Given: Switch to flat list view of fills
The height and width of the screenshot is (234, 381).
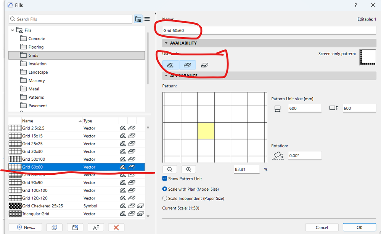Looking at the screenshot, I should click(x=147, y=19).
